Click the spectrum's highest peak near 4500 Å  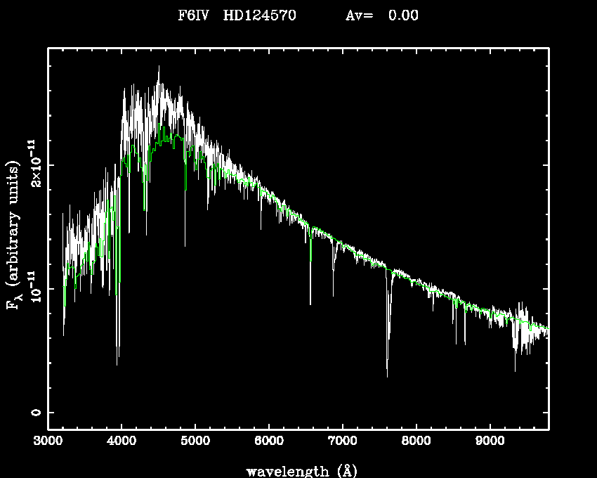tap(159, 67)
